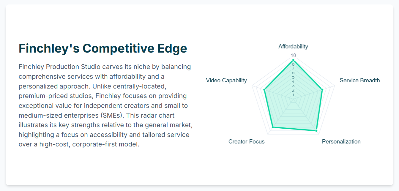Screen dimensions: 399x191
Task: Click the scale value 1 tick label
Action: pyautogui.click(x=293, y=94)
